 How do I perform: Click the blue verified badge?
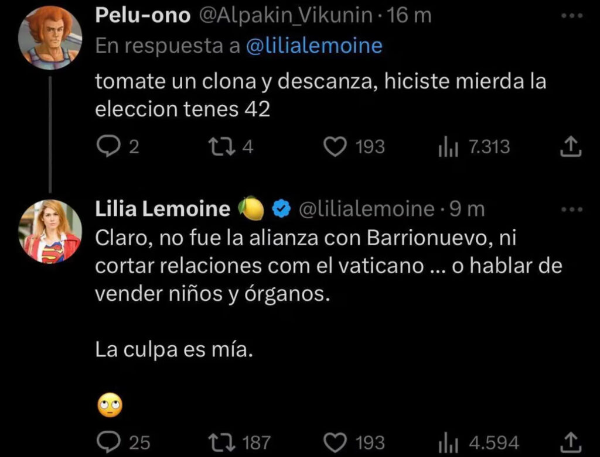(282, 209)
